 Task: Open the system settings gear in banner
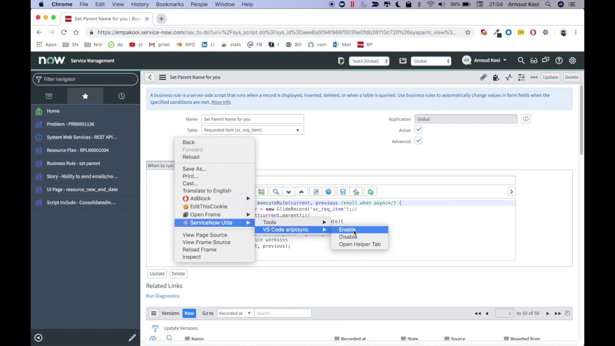tap(572, 61)
